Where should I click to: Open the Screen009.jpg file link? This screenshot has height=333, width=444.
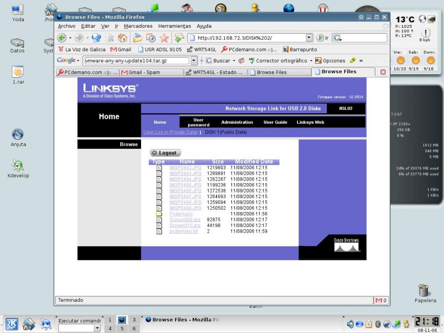[x=185, y=220]
